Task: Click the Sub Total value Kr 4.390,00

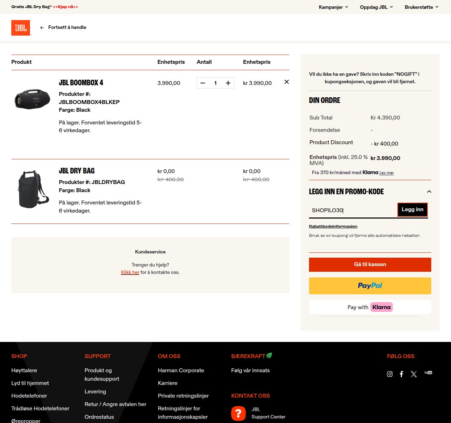Action: [385, 117]
